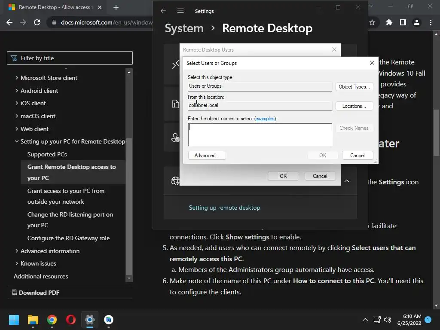Viewport: 440px width, 330px height.
Task: Open the Chrome extensions puzzle icon
Action: click(389, 22)
